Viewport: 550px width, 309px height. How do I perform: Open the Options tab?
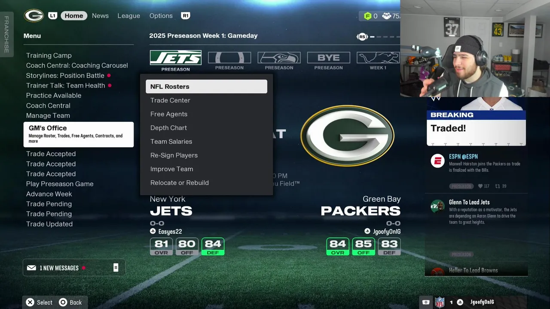161,15
